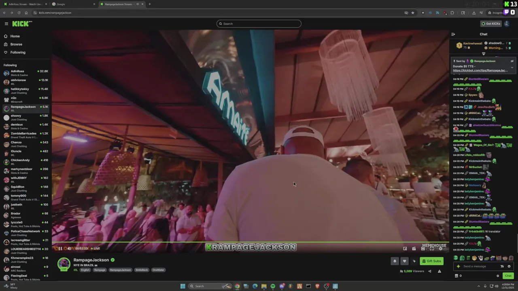Mute the RampageJackson browser tab
518x291 pixels.
point(138,4)
